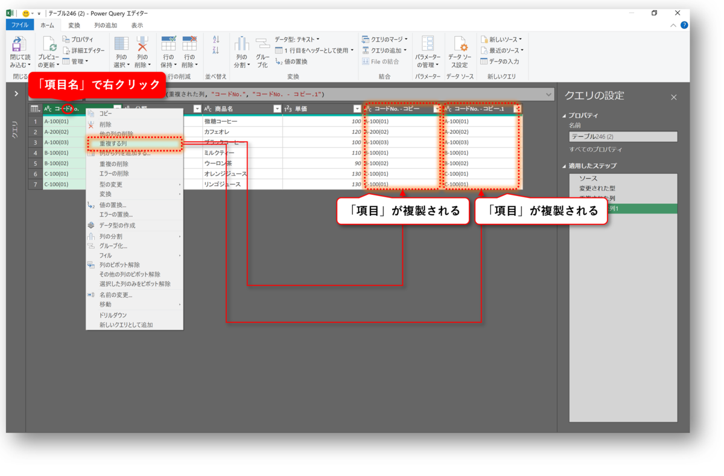Viewport: 724px width, 476px height.
Task: Click the smiley feedback icon in title bar
Action: click(26, 13)
